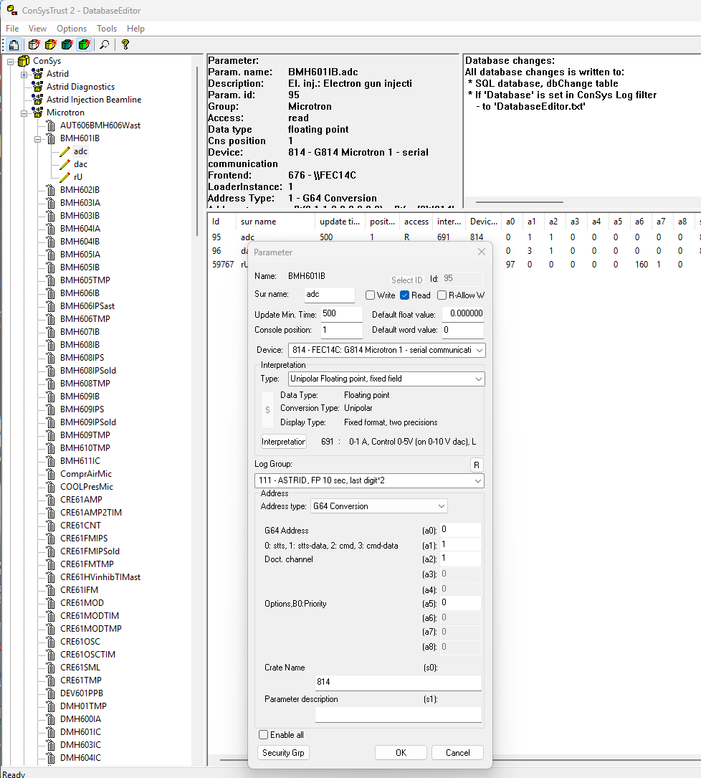This screenshot has width=701, height=778.
Task: Expand the Astrid tree node
Action: [x=24, y=74]
